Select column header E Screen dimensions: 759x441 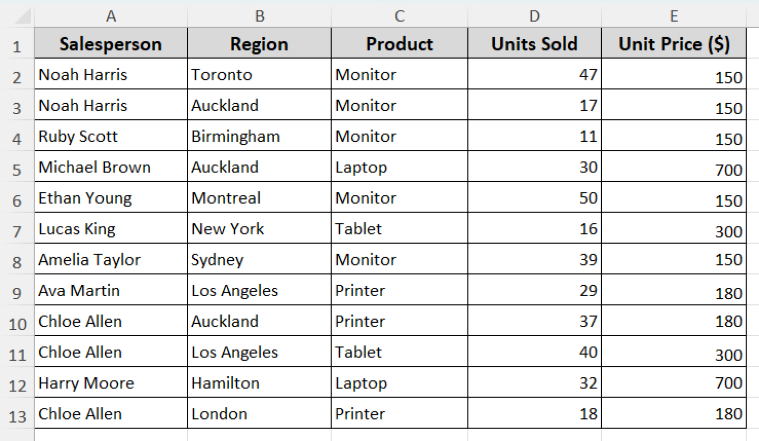[674, 15]
